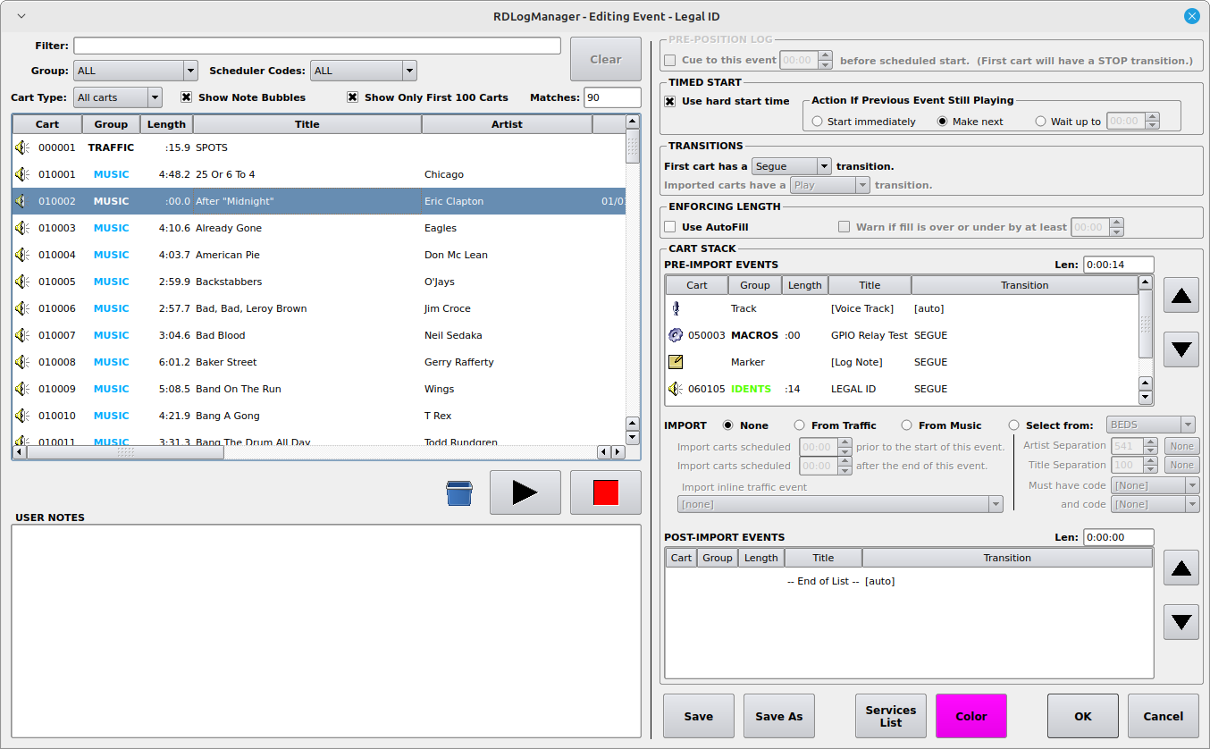This screenshot has height=749, width=1210.
Task: Sort cart list by Title column
Action: (307, 124)
